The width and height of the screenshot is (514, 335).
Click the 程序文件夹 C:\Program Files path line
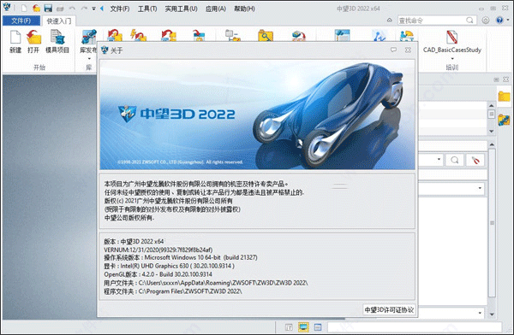(173, 291)
